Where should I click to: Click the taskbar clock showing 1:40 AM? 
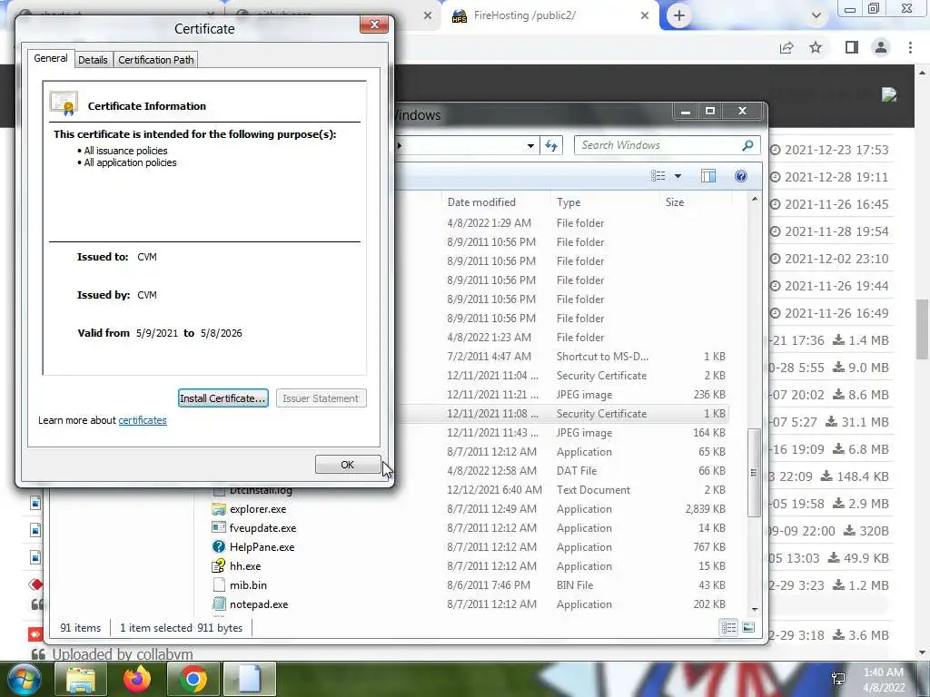(883, 680)
